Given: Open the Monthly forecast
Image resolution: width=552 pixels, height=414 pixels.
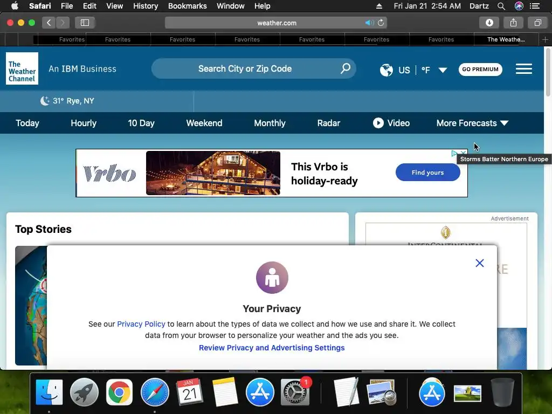Looking at the screenshot, I should pyautogui.click(x=270, y=123).
